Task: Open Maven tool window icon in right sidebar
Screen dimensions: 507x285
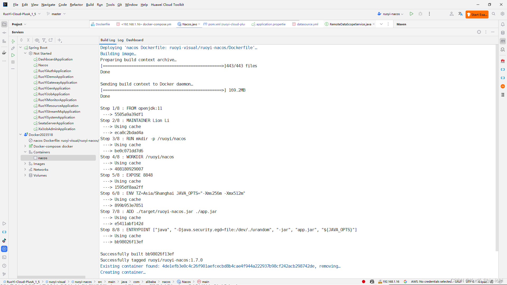Action: pyautogui.click(x=503, y=41)
